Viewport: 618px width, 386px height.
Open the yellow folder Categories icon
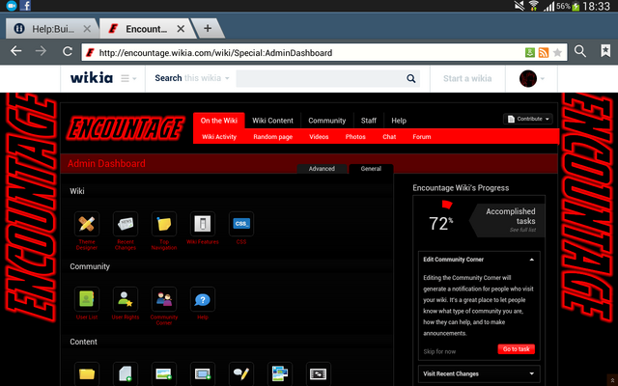[x=87, y=373]
